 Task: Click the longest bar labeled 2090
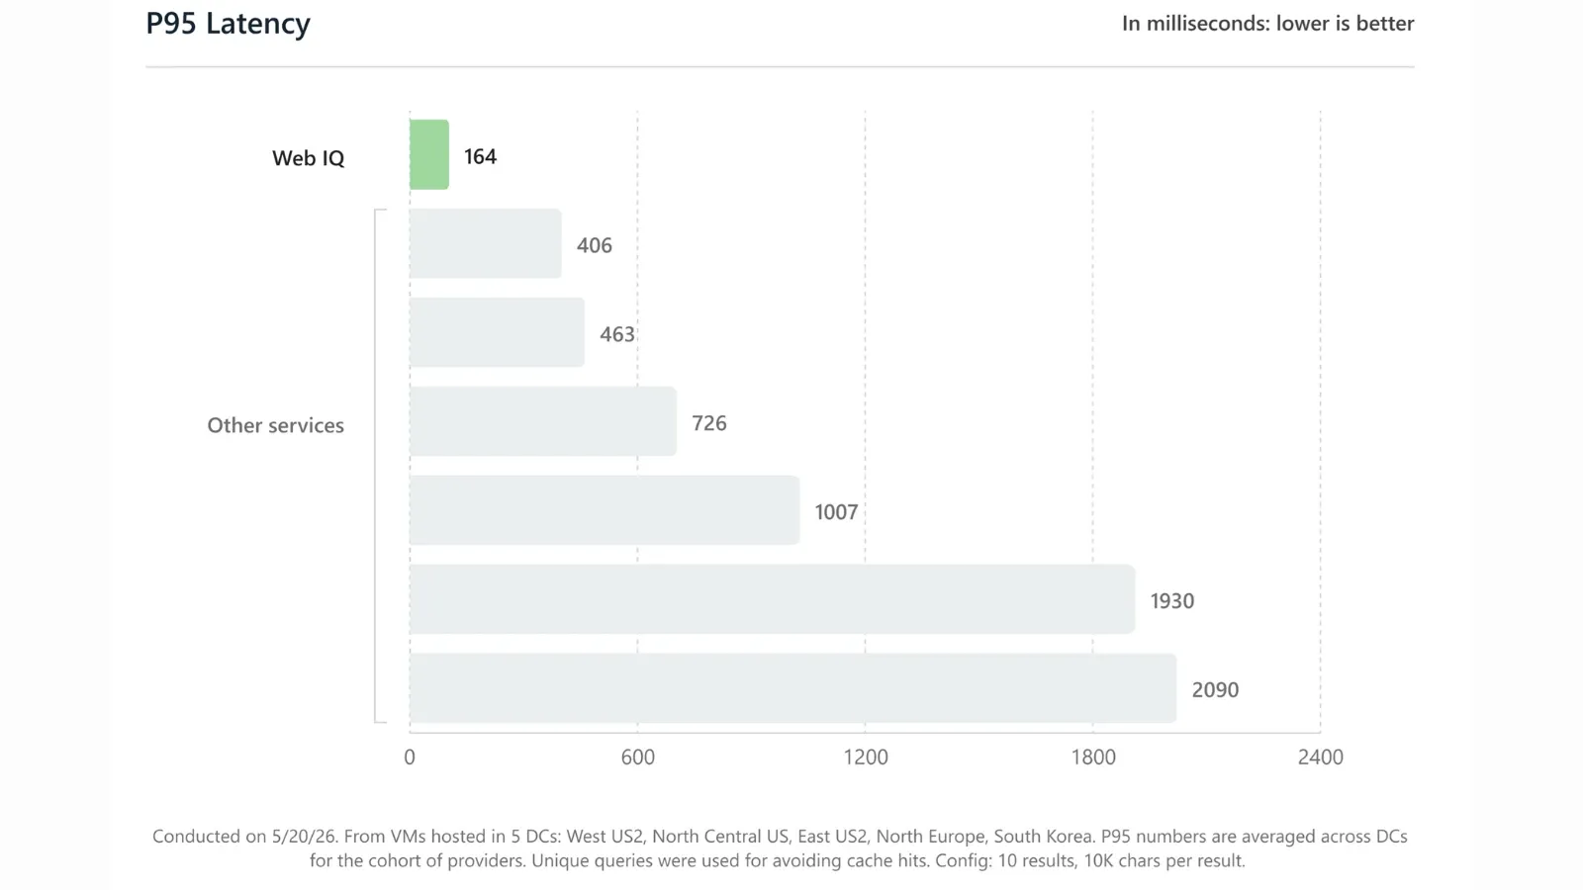793,688
